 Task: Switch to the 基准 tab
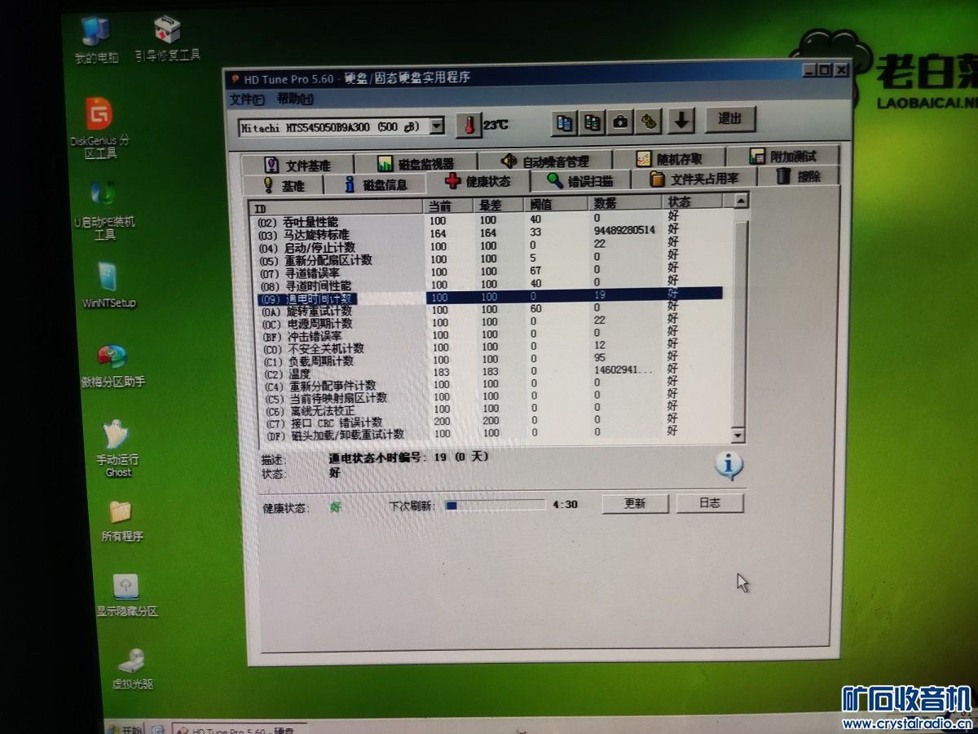click(284, 185)
